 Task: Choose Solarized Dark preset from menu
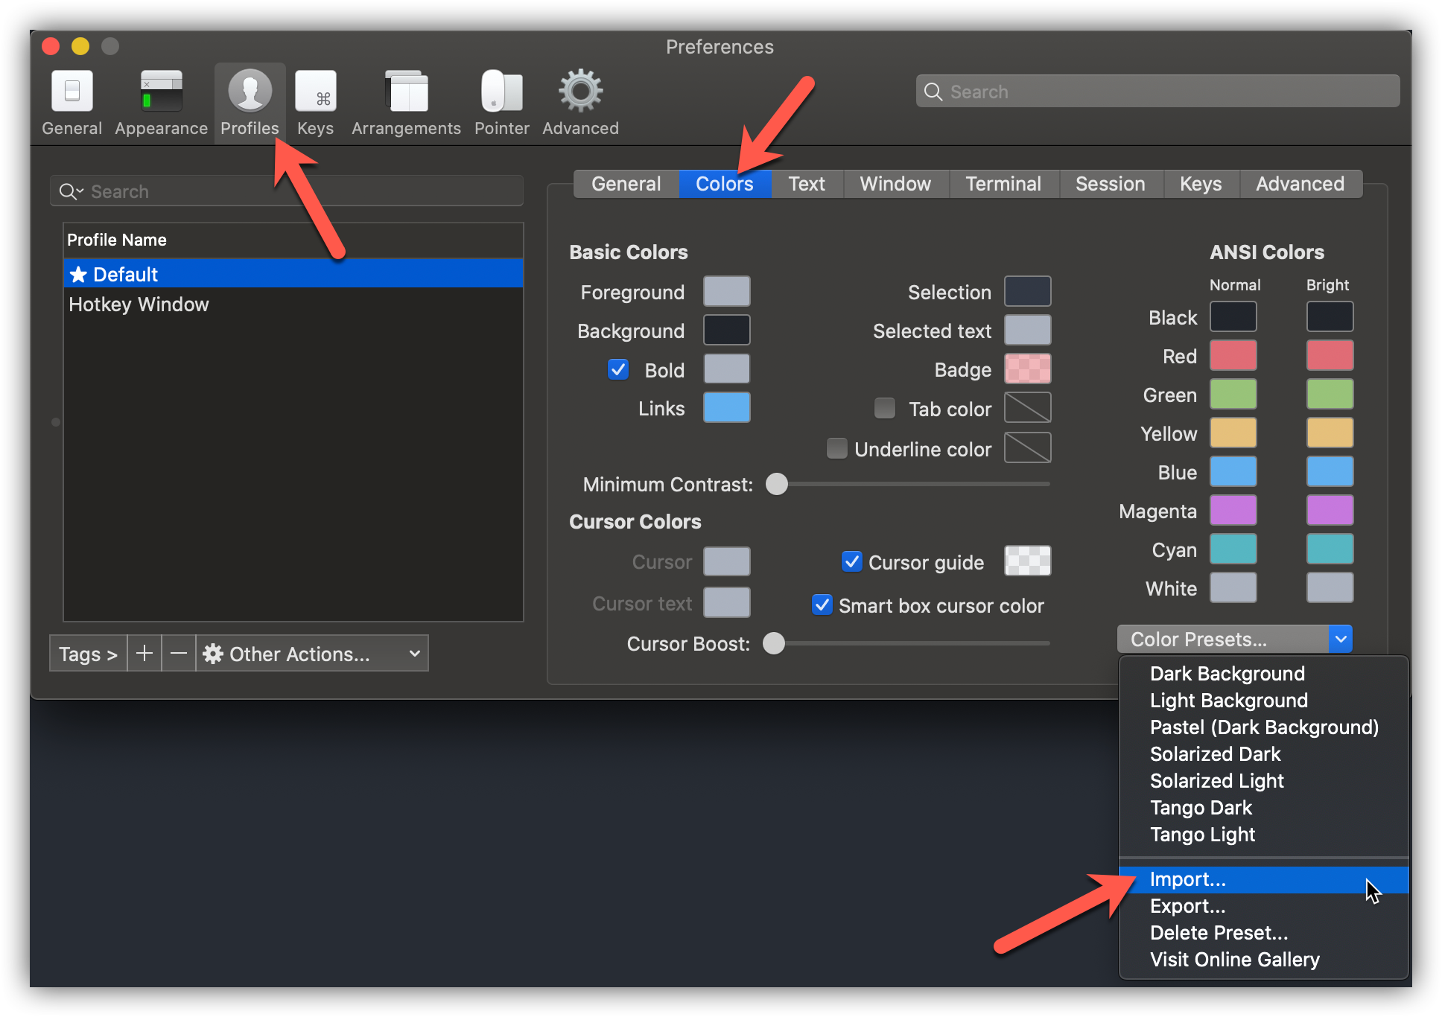coord(1215,754)
